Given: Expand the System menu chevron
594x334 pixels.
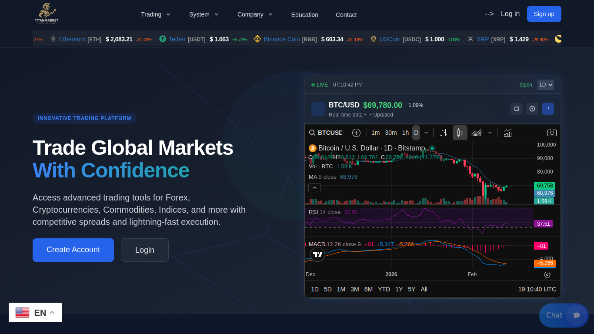Looking at the screenshot, I should (216, 14).
